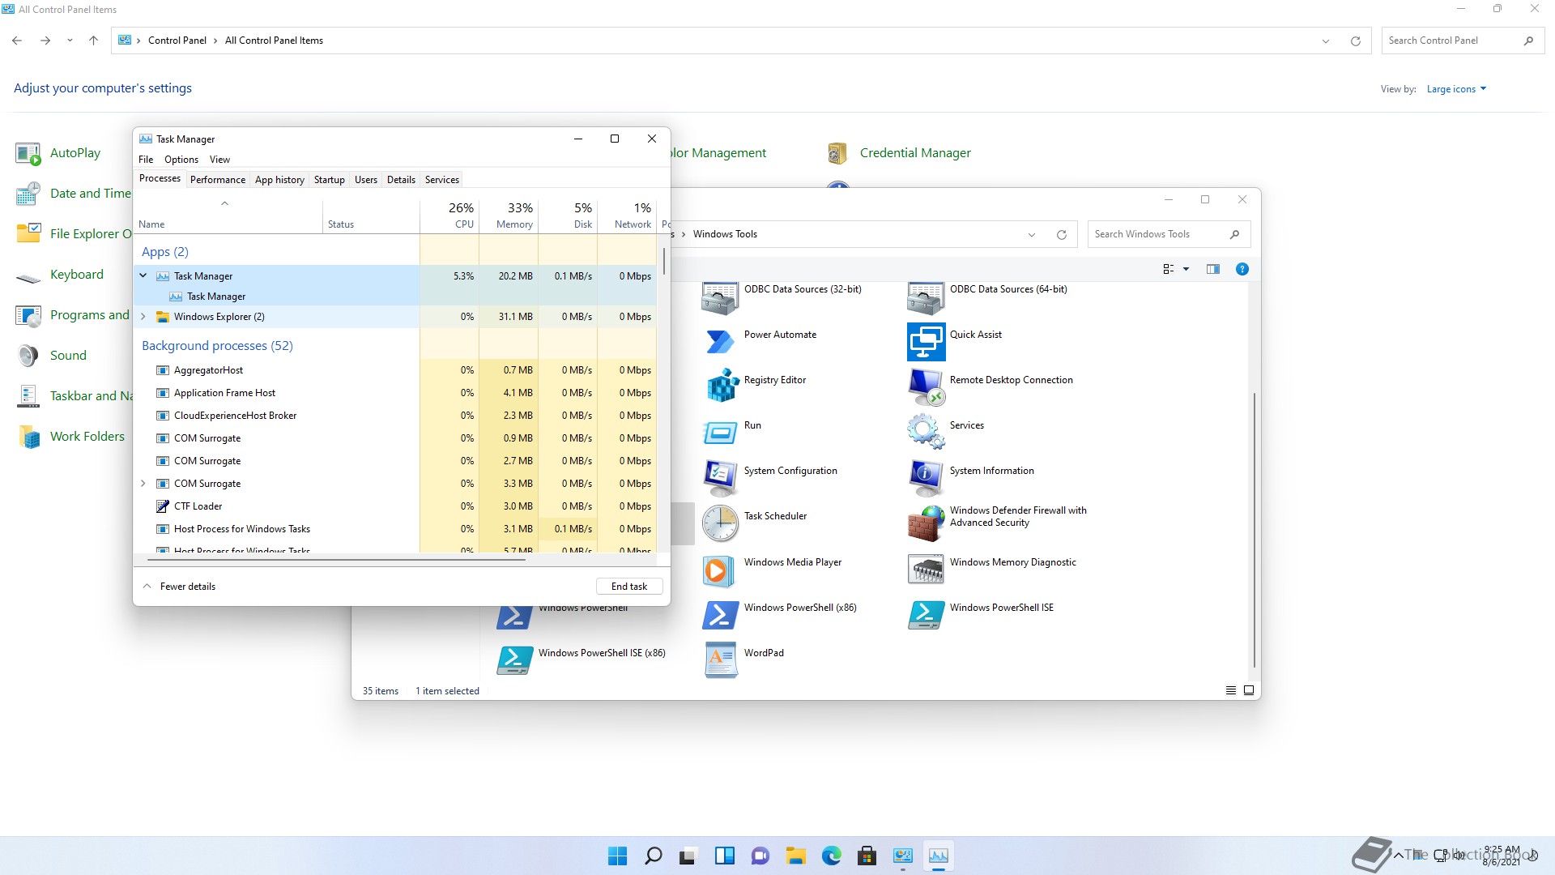Collapse Task Manager with Fewer details
Viewport: 1555px width, 875px height.
point(180,587)
